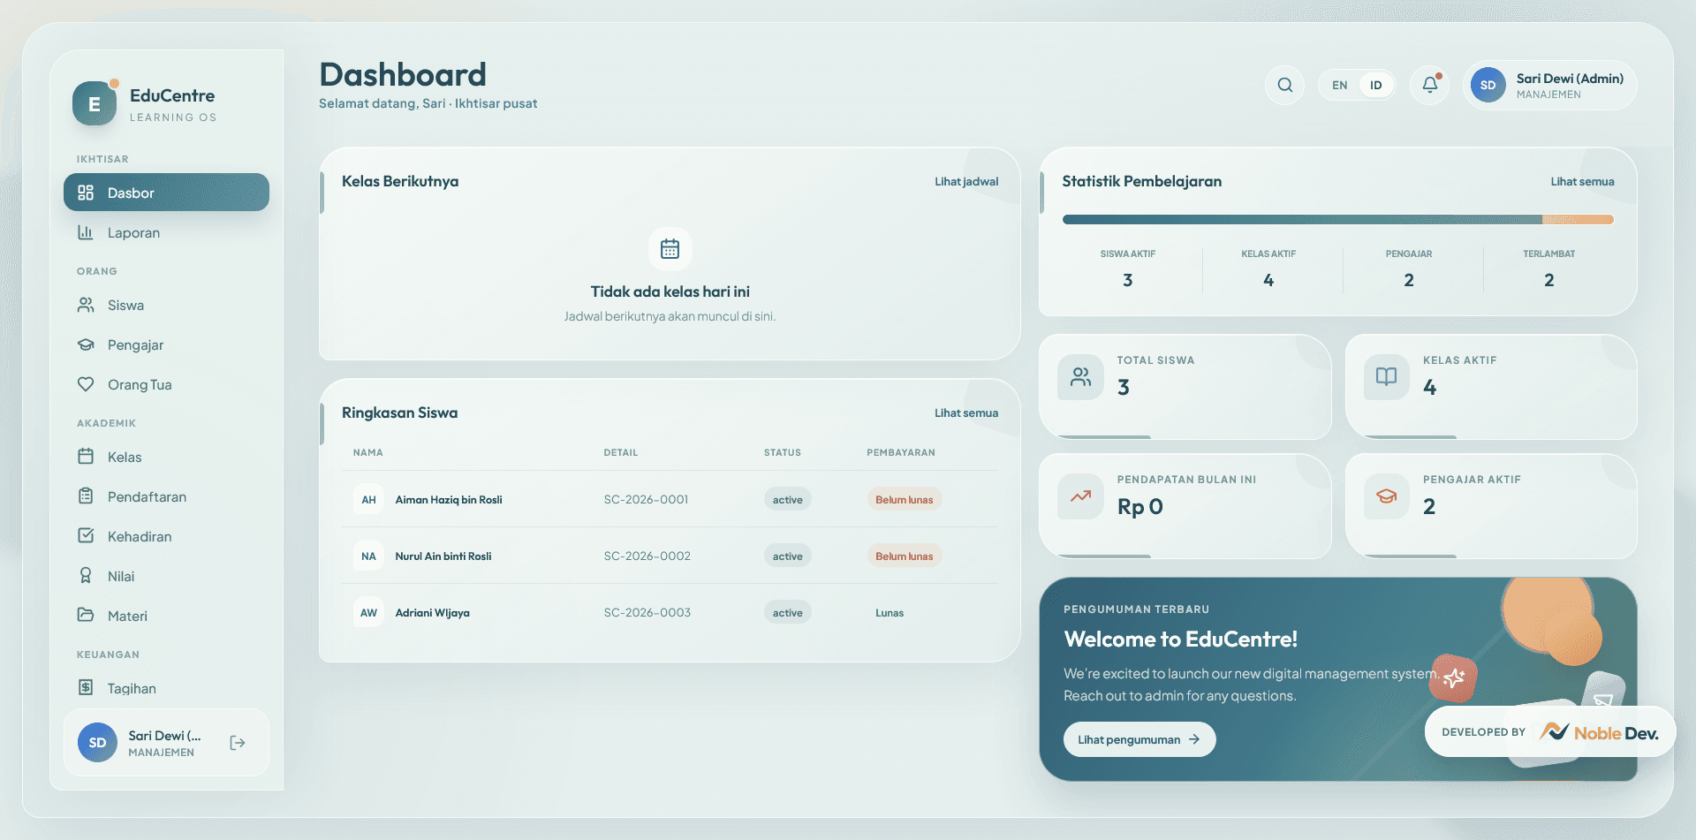Click the Pengajar Aktif cap icon
The width and height of the screenshot is (1696, 840).
click(1387, 496)
